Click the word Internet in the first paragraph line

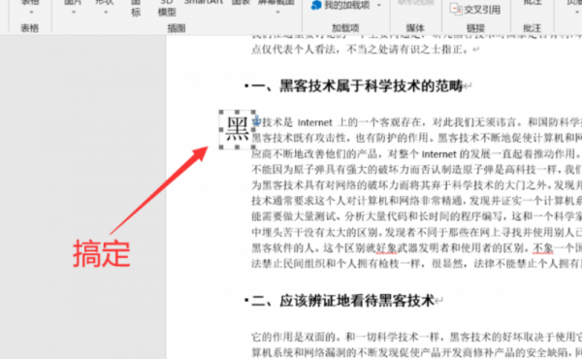click(x=314, y=122)
